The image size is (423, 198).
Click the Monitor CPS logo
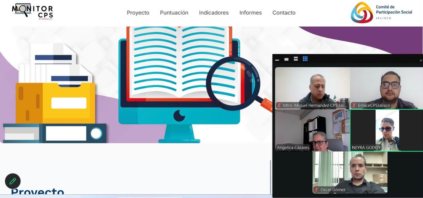(x=32, y=12)
